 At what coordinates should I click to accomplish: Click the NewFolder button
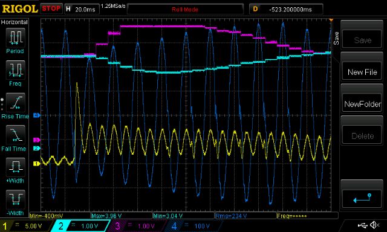pyautogui.click(x=362, y=104)
